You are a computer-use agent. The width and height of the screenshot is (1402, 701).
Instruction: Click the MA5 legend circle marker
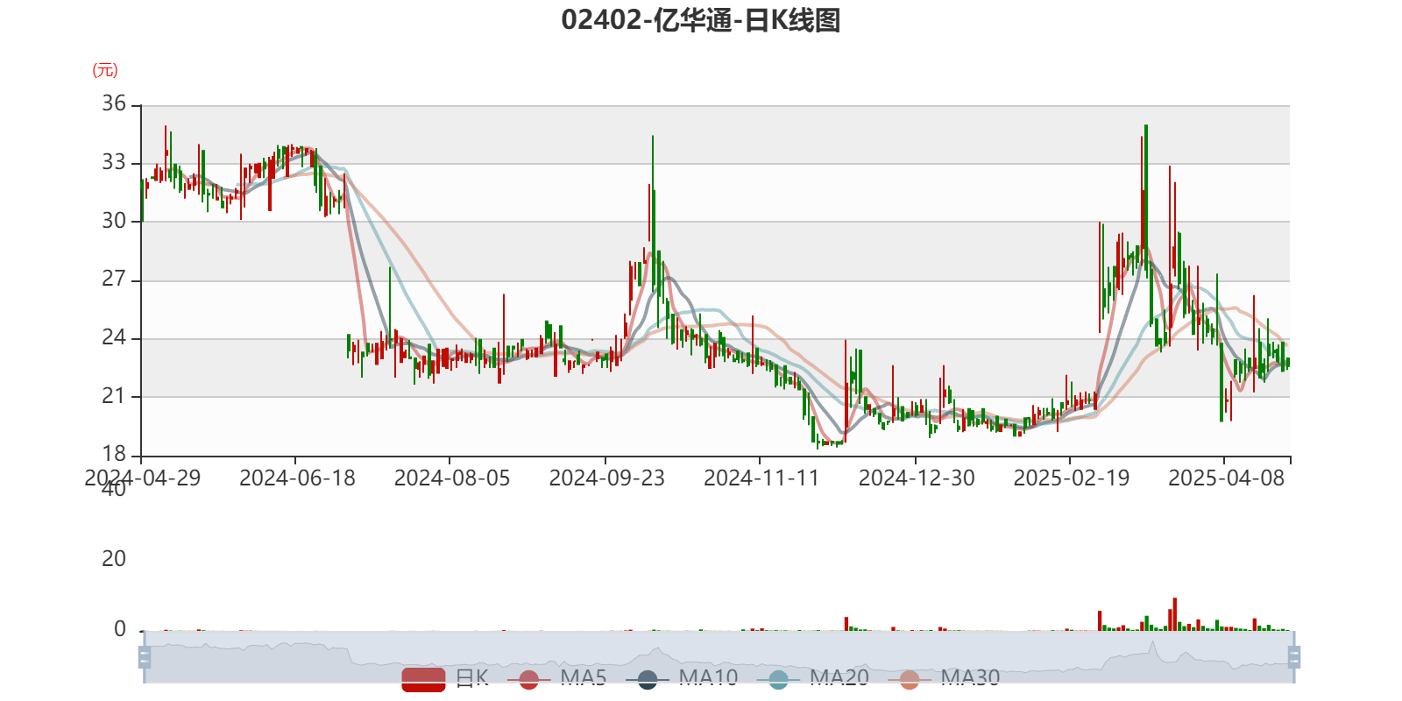tap(528, 679)
